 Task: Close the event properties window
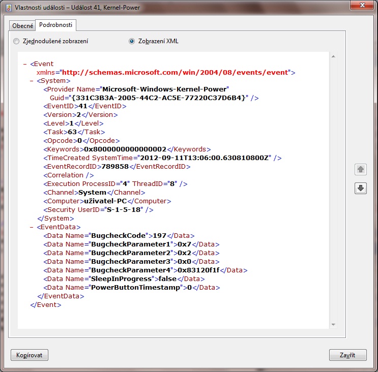362,5
